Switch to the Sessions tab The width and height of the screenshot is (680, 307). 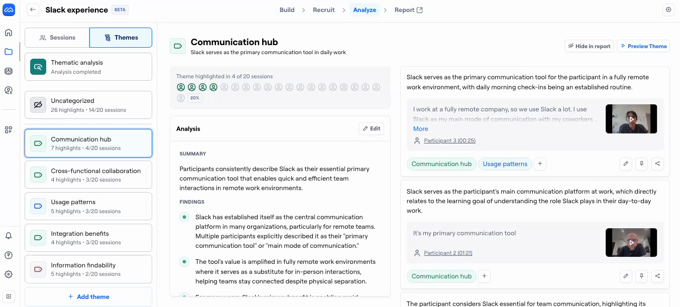coord(57,38)
